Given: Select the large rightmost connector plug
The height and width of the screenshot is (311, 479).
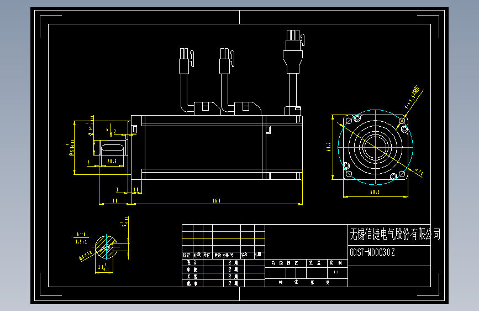Looking at the screenshot, I should tap(293, 51).
